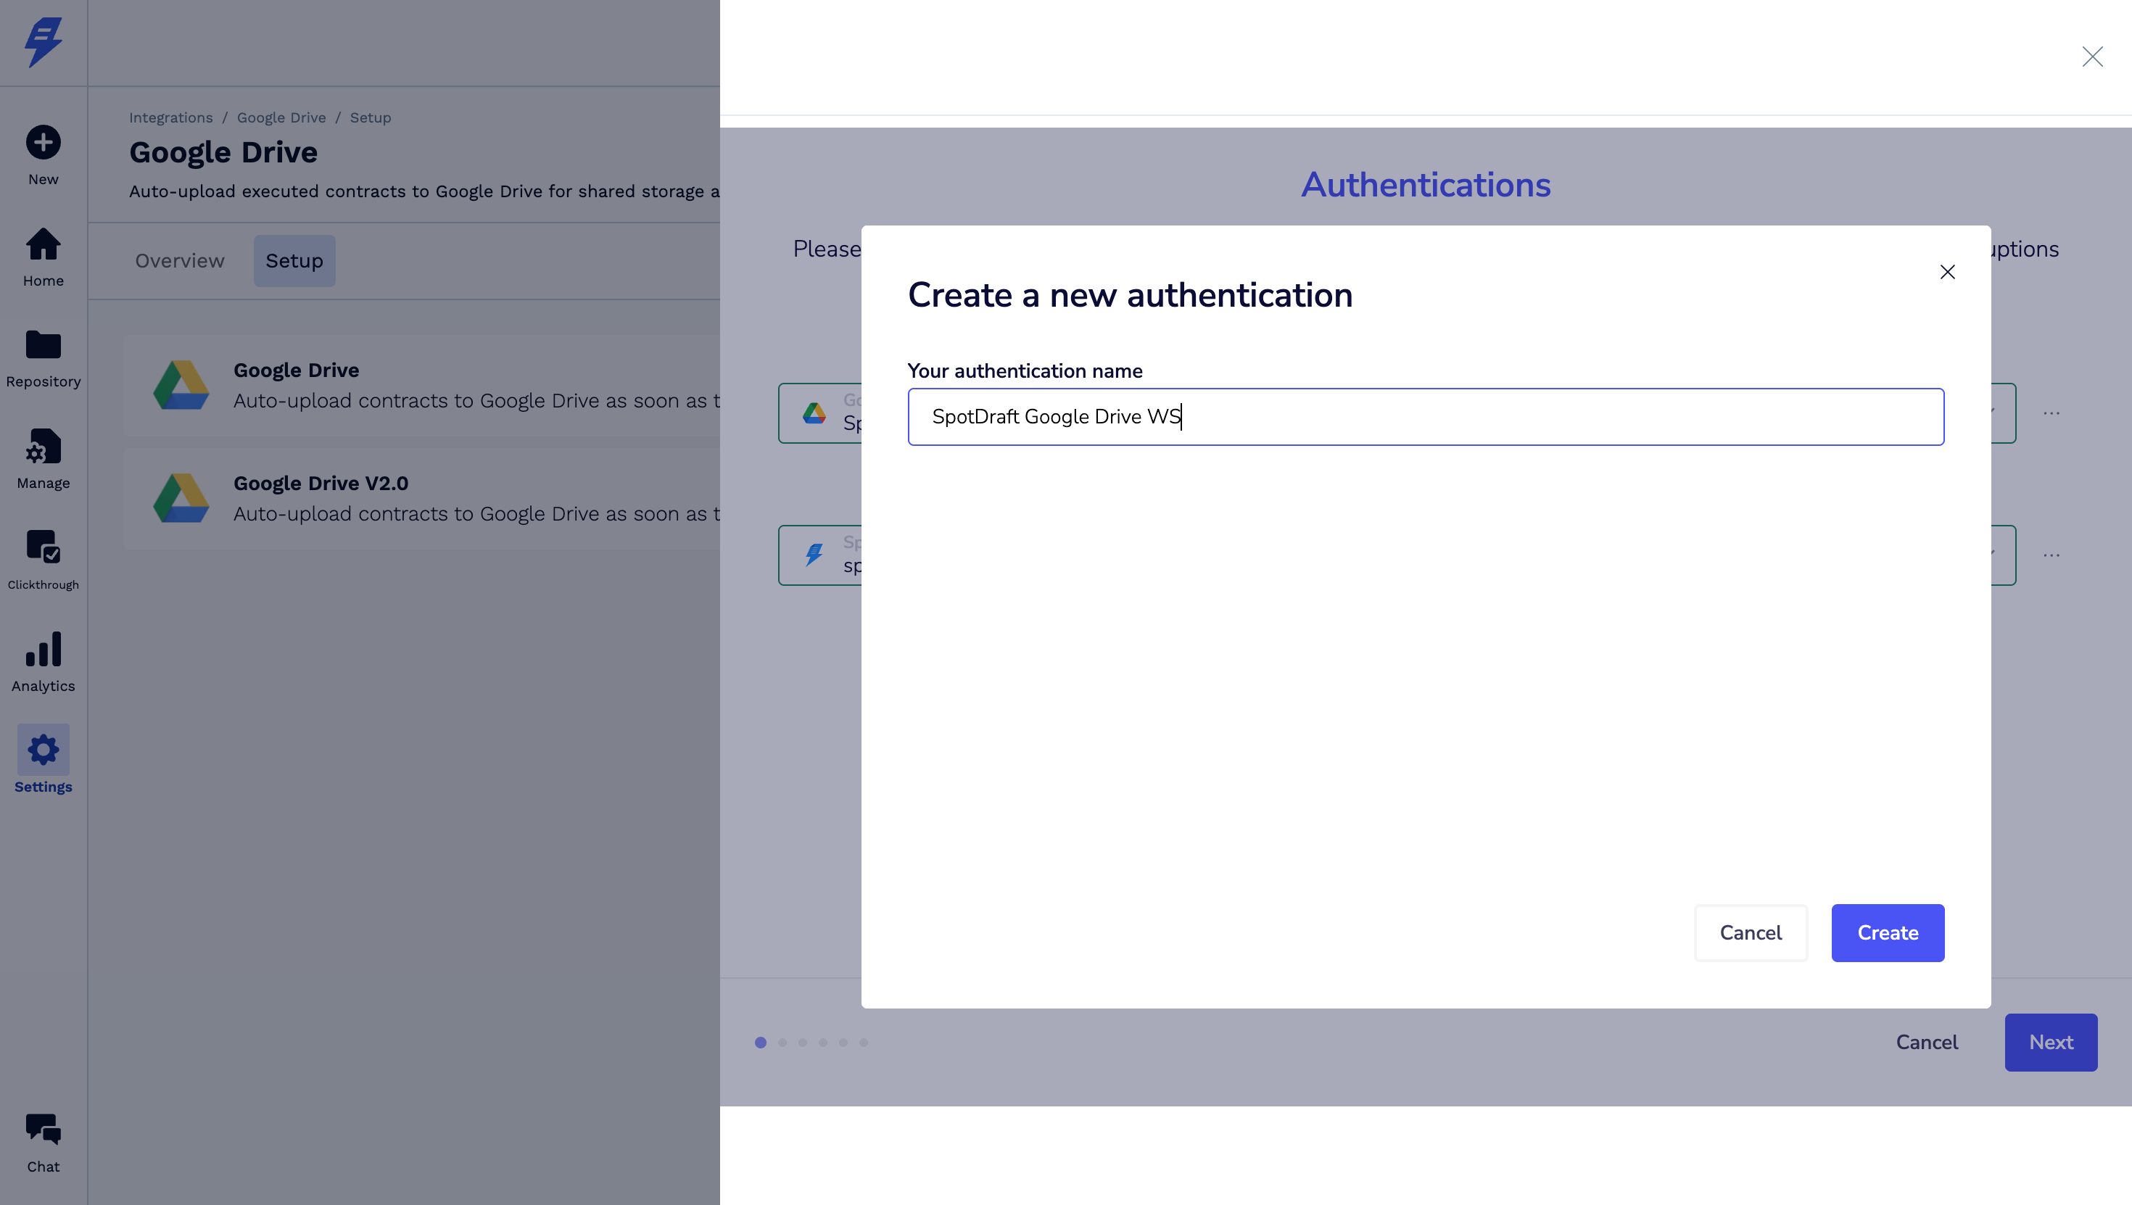This screenshot has width=2132, height=1205.
Task: Click the authentication name input field
Action: pos(1425,416)
